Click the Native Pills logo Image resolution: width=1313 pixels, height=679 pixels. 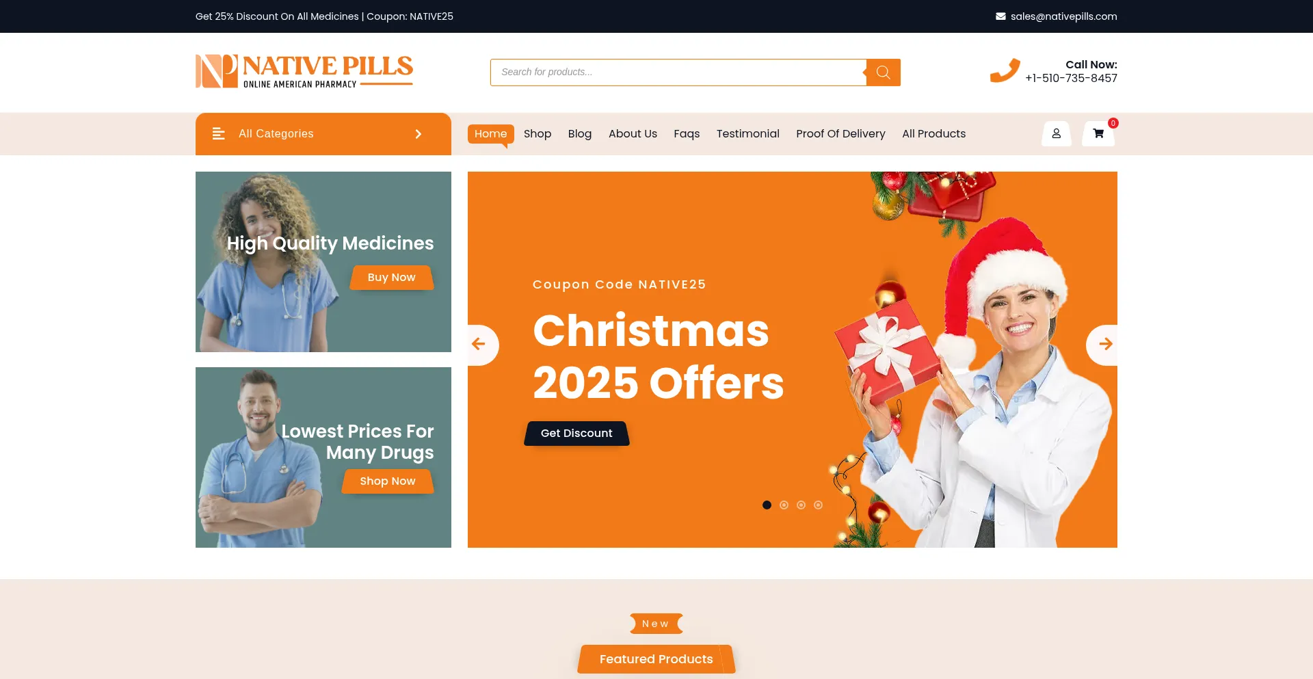click(x=304, y=71)
